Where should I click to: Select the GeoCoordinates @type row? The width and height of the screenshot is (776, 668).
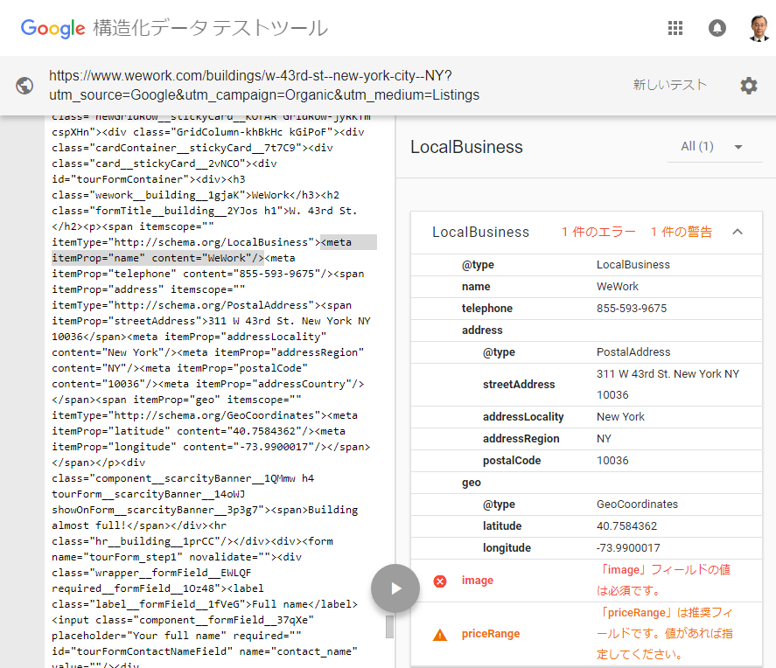tap(586, 504)
